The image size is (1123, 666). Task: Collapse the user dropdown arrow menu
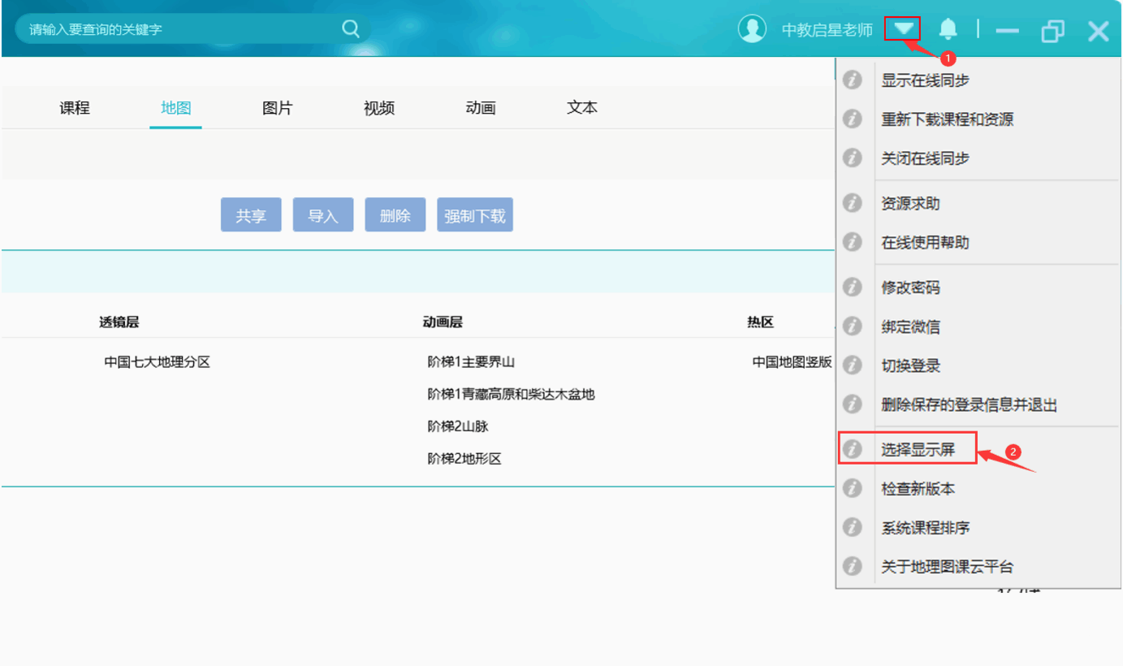[903, 30]
